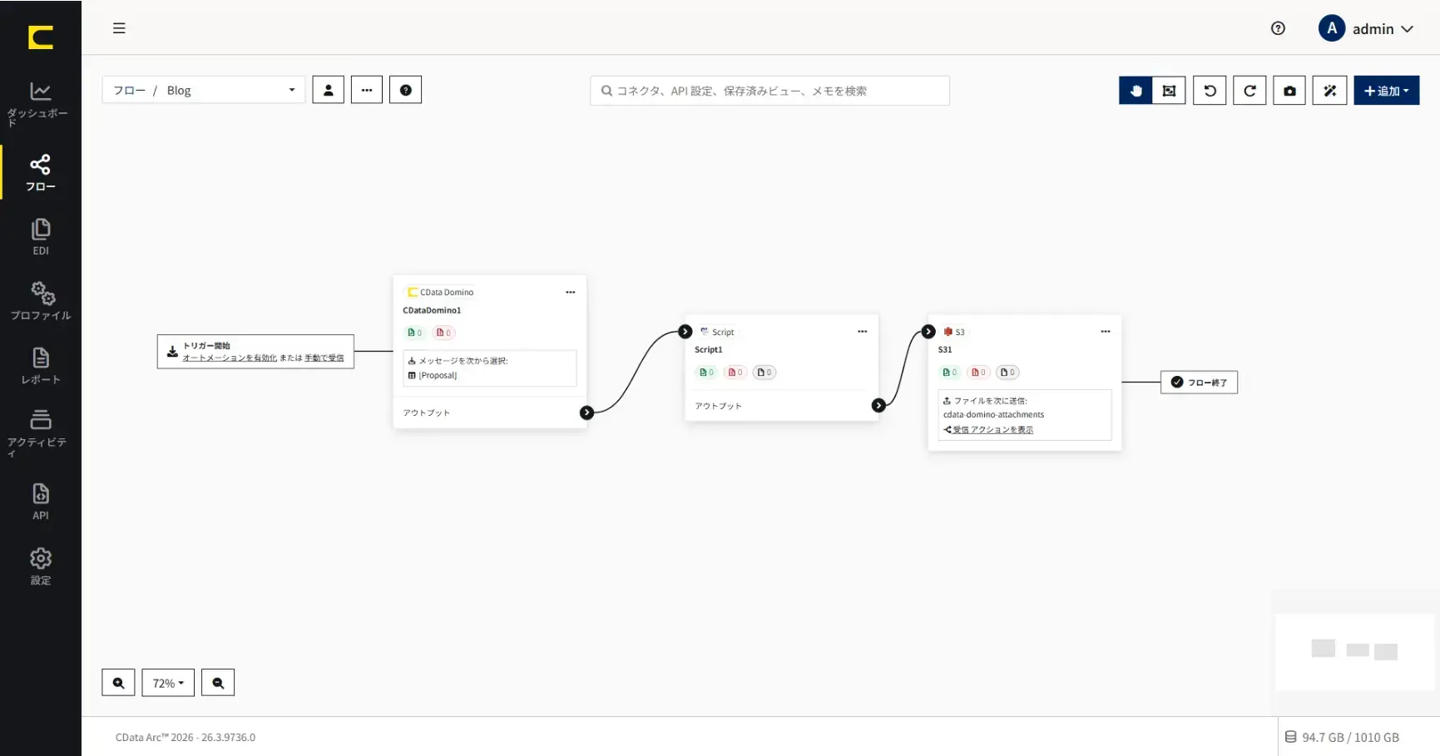Screen dimensions: 1440x756
Task: Click the 手動で受信 link
Action: click(x=324, y=358)
